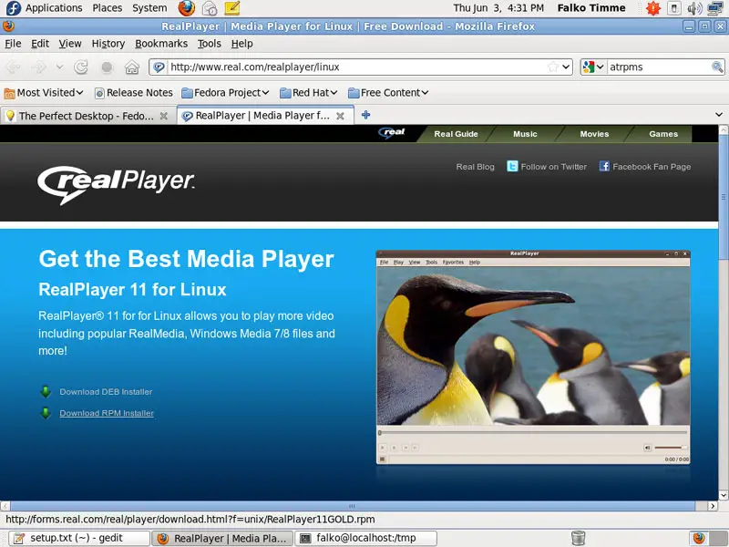
Task: Click the red update notification icon
Action: [x=653, y=8]
